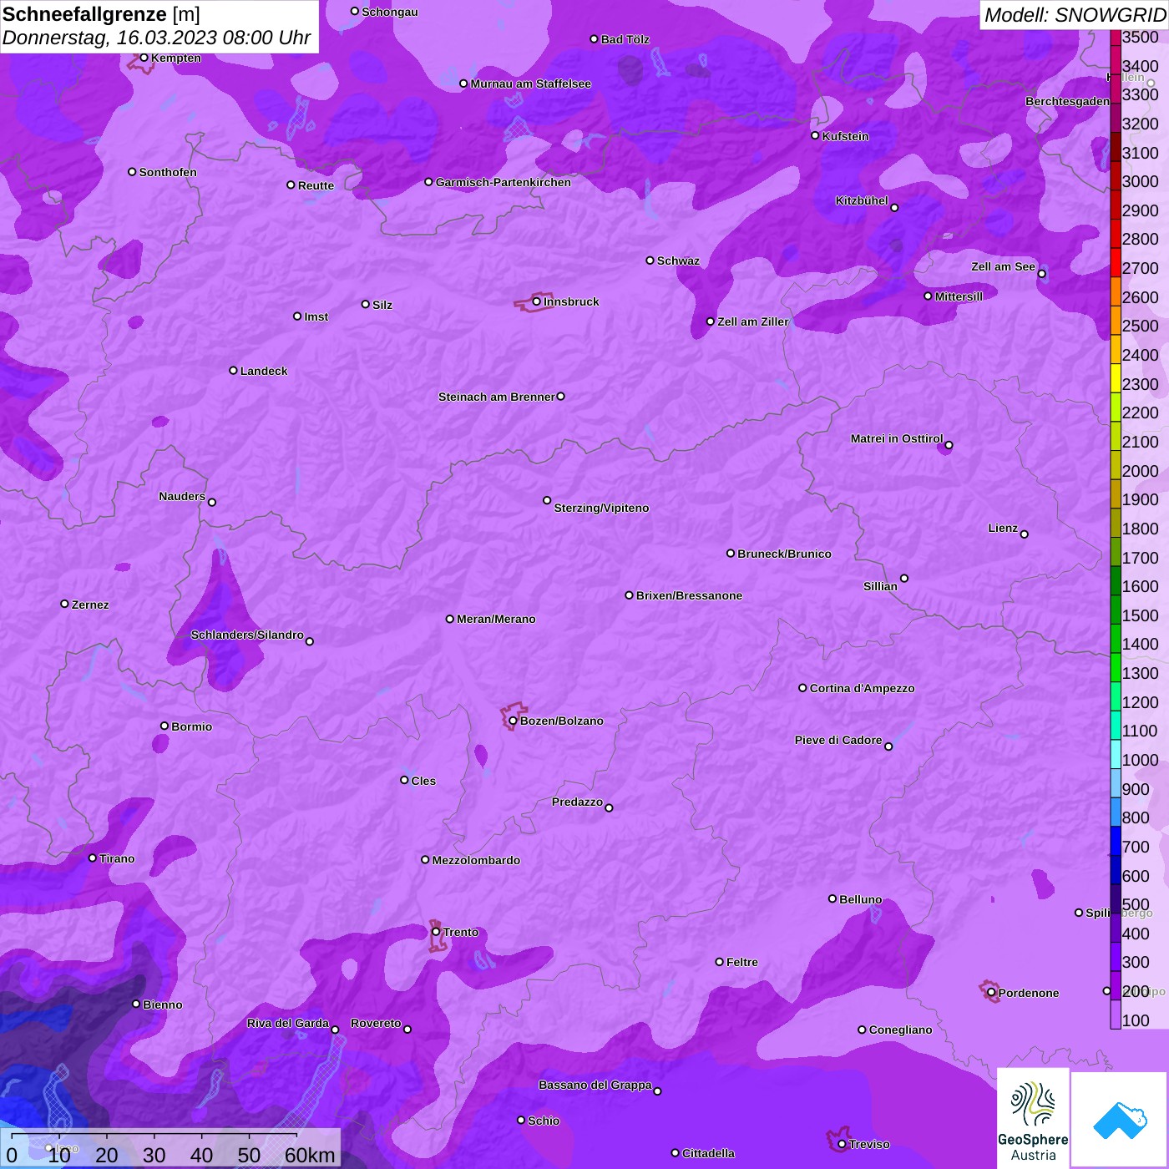Click the Cittadella label
The height and width of the screenshot is (1169, 1169).
[708, 1153]
